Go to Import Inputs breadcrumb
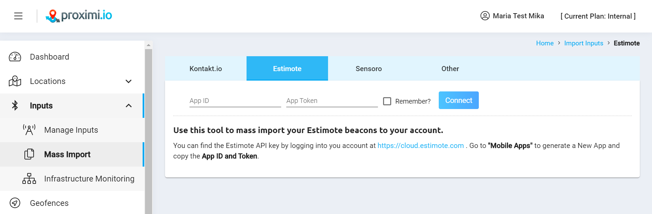 pyautogui.click(x=584, y=43)
